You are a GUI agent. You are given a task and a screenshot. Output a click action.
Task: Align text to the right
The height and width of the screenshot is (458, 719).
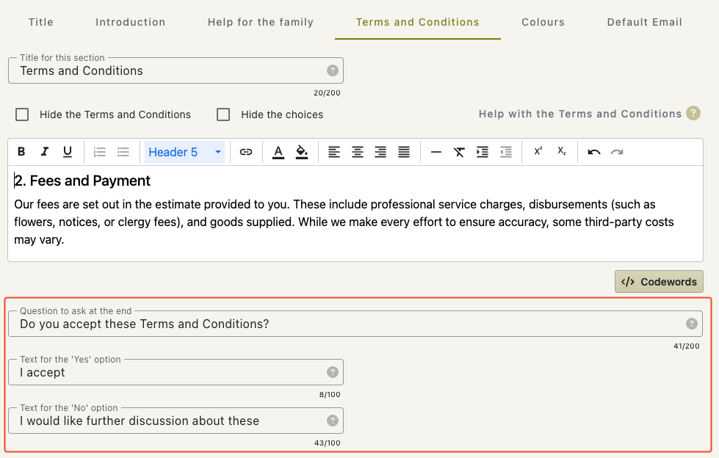pyautogui.click(x=380, y=152)
